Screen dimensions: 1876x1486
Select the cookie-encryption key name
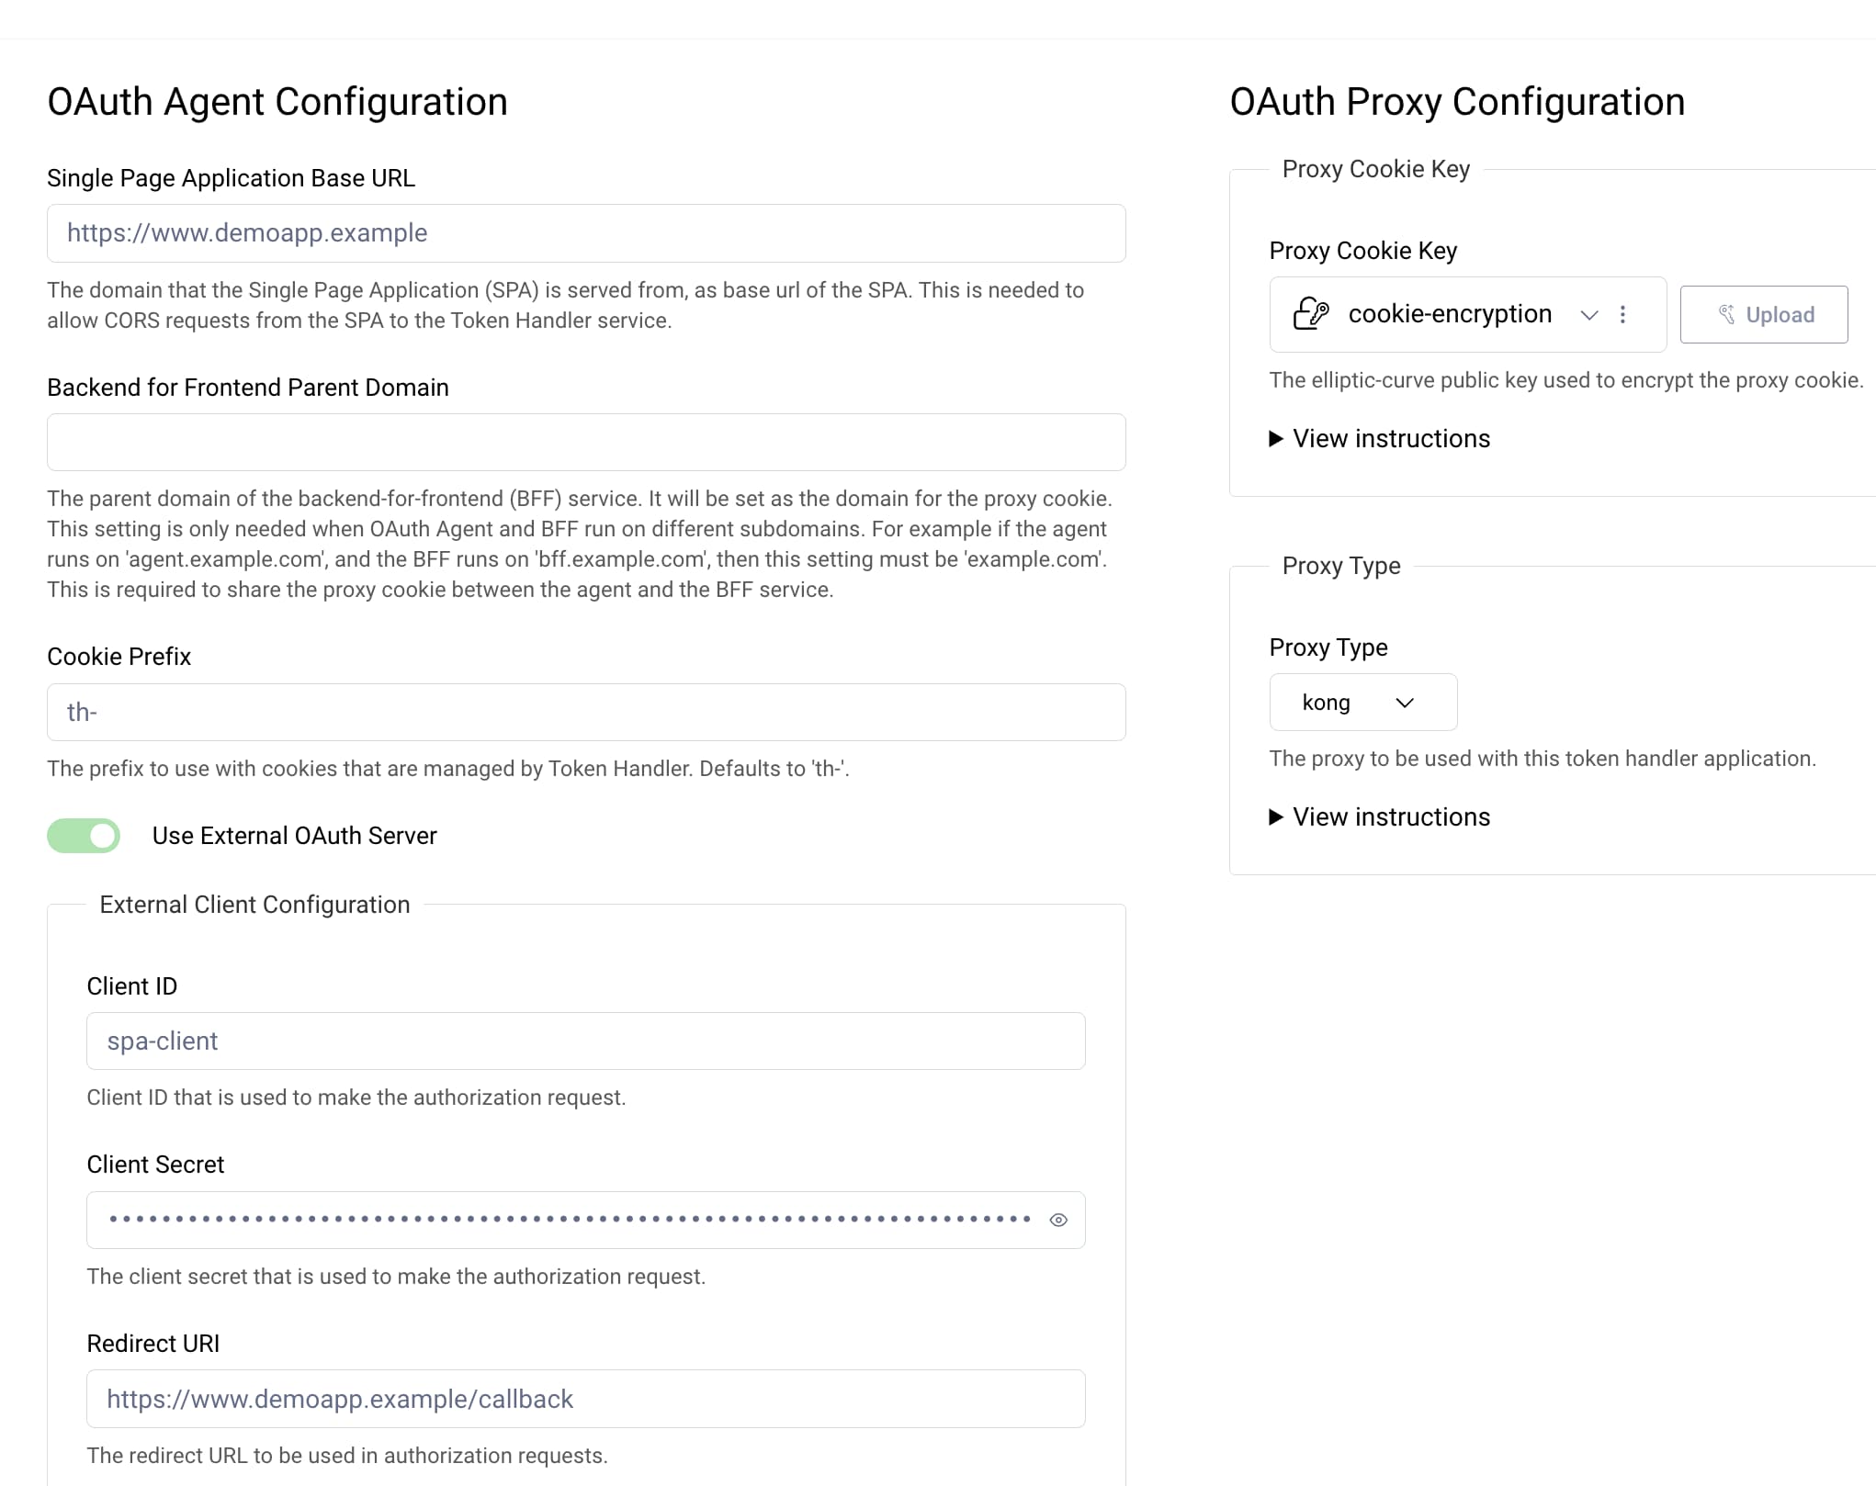[x=1450, y=314]
